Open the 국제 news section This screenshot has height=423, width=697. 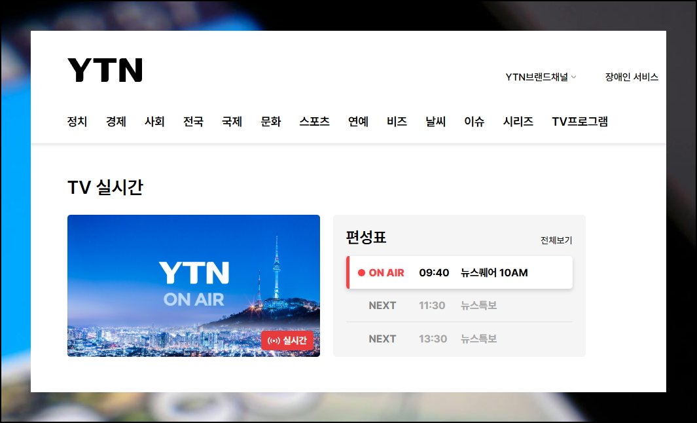[232, 121]
